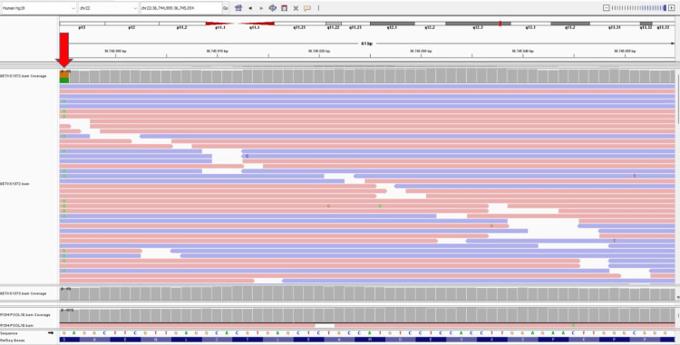Screen dimensions: 680x345
Task: Select the RefSeq Genes track label
Action: [9, 340]
